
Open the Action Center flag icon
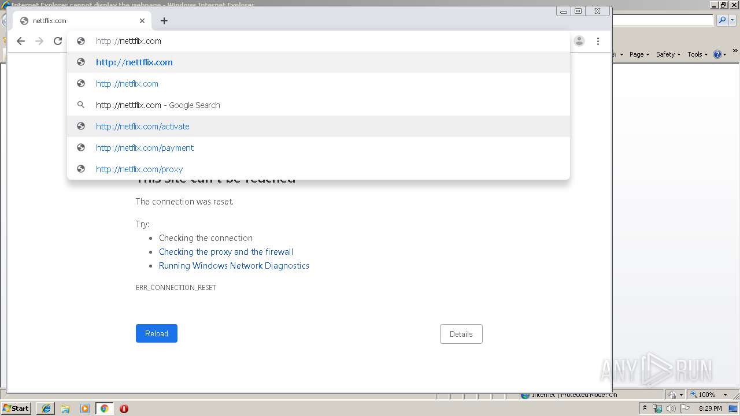coord(685,408)
